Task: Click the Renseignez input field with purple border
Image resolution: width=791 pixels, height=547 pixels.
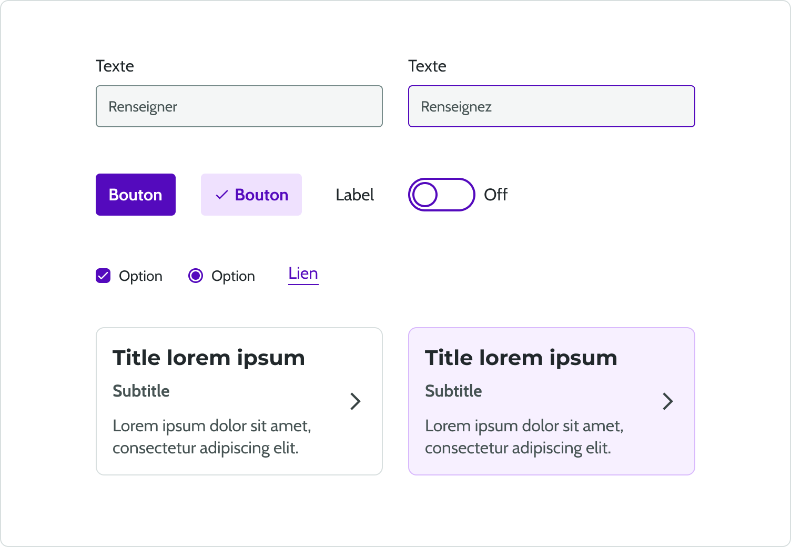Action: click(x=551, y=106)
